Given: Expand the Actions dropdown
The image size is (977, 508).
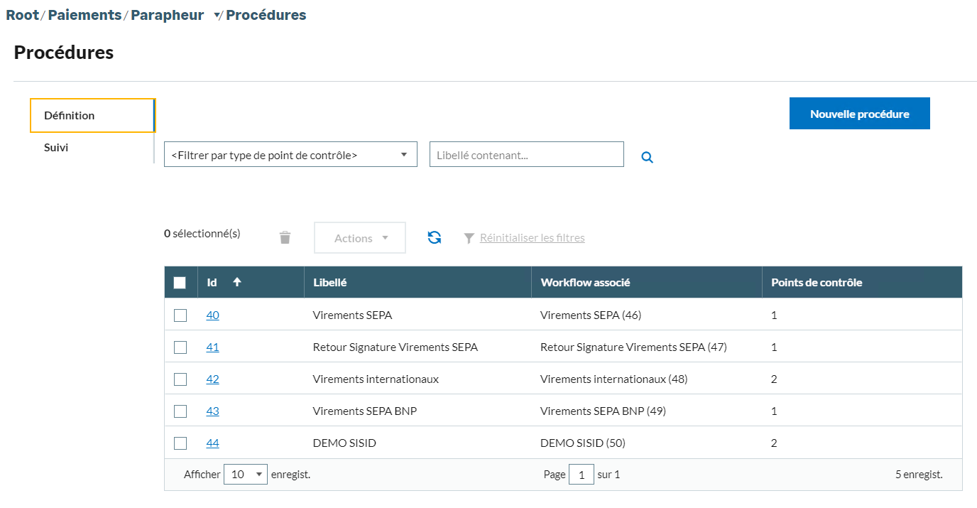Looking at the screenshot, I should (360, 238).
